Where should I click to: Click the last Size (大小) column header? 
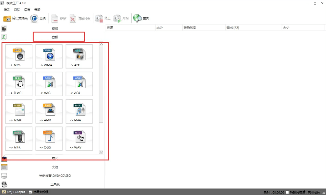click(303, 28)
